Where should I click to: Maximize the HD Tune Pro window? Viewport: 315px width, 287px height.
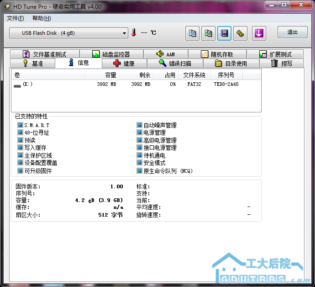pyautogui.click(x=284, y=5)
